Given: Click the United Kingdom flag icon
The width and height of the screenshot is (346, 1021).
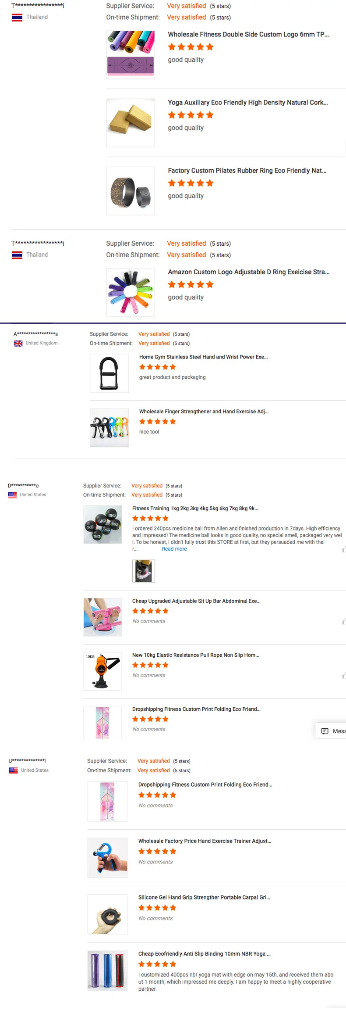Looking at the screenshot, I should coord(18,343).
